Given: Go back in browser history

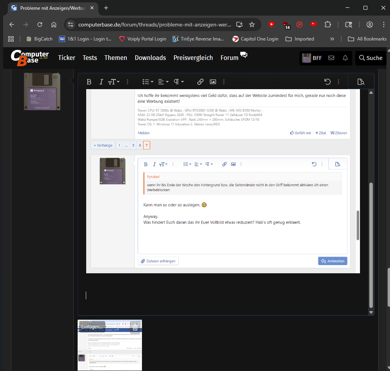Looking at the screenshot, I should point(12,25).
